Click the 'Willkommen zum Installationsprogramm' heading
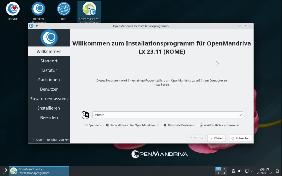The height and width of the screenshot is (176, 282). pos(161,47)
